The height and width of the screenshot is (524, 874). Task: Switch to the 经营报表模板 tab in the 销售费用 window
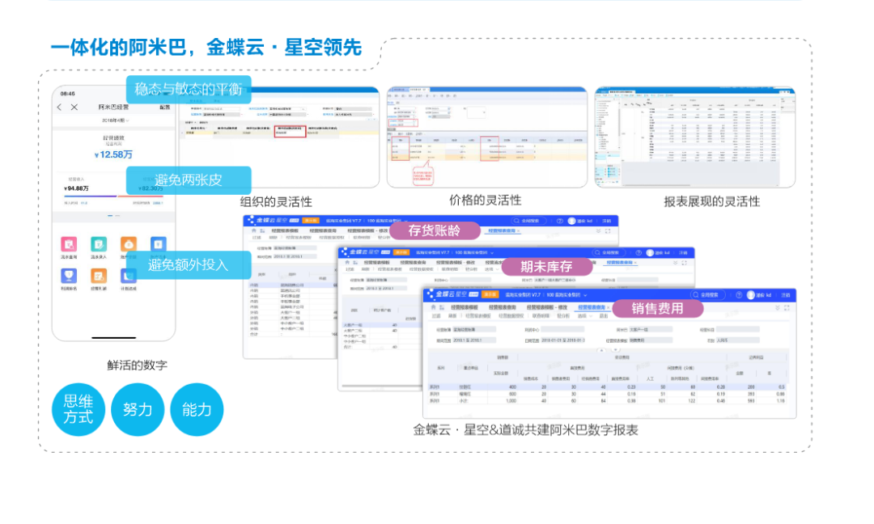465,307
